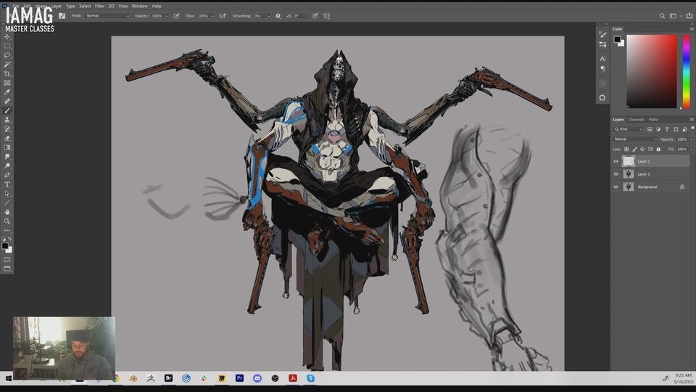
Task: Select the Lasso tool
Action: pyautogui.click(x=7, y=55)
